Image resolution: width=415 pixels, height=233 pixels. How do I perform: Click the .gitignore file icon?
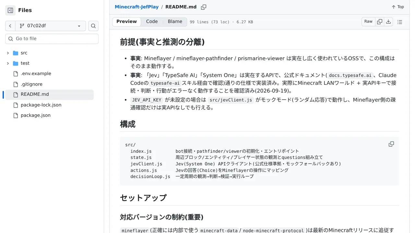pos(16,84)
